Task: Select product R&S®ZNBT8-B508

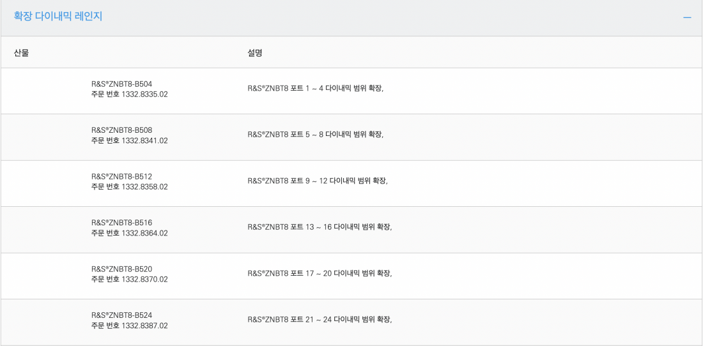Action: point(122,130)
